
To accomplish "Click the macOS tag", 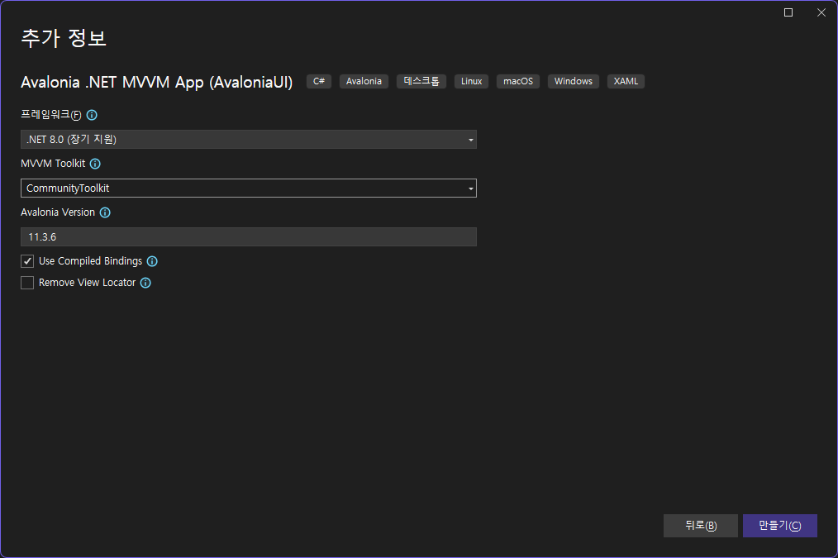I will coord(518,81).
